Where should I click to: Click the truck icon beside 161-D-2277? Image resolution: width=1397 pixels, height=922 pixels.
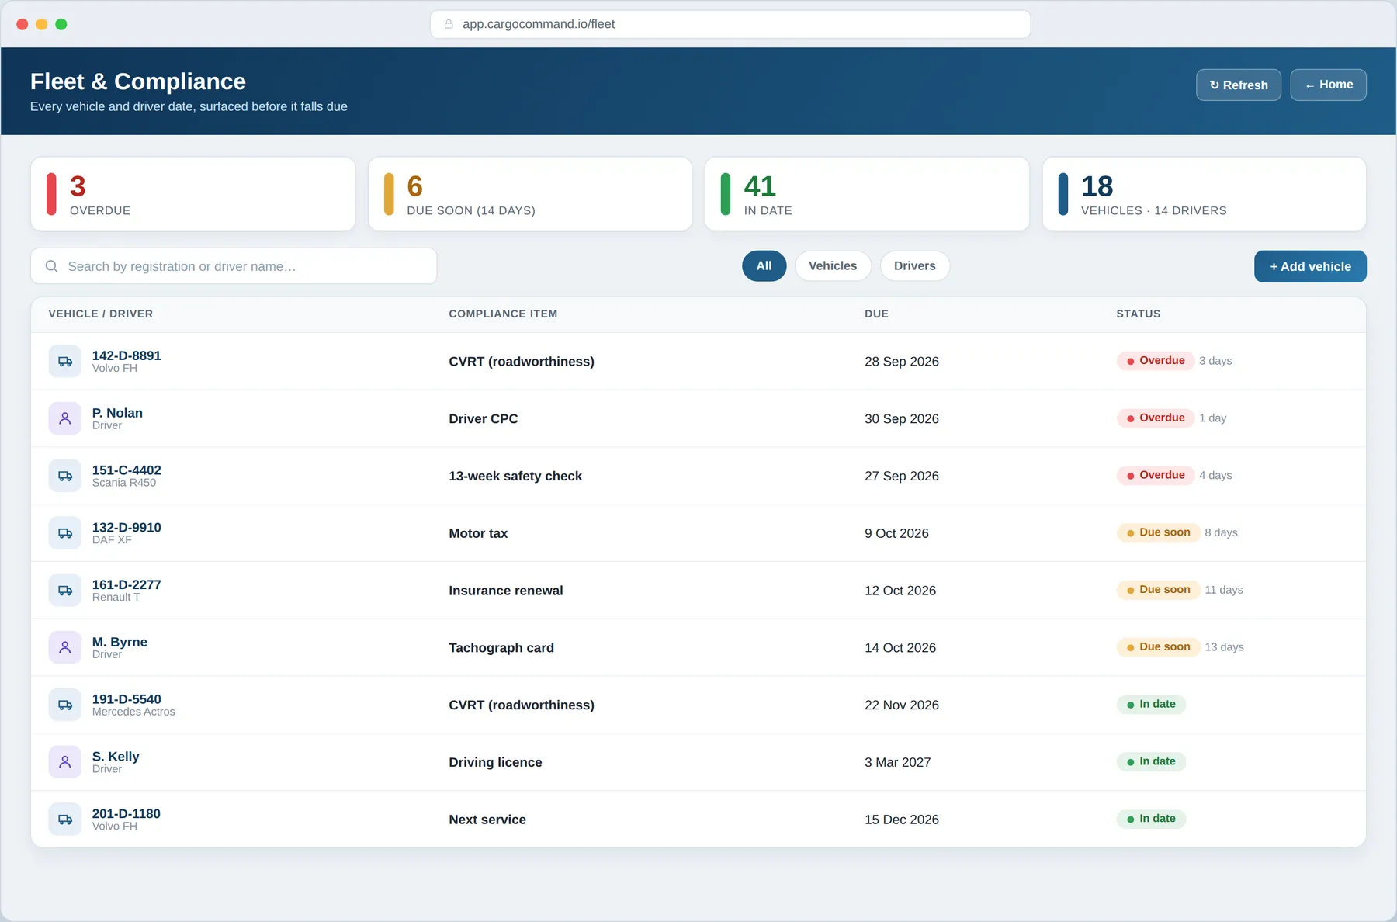(x=65, y=591)
